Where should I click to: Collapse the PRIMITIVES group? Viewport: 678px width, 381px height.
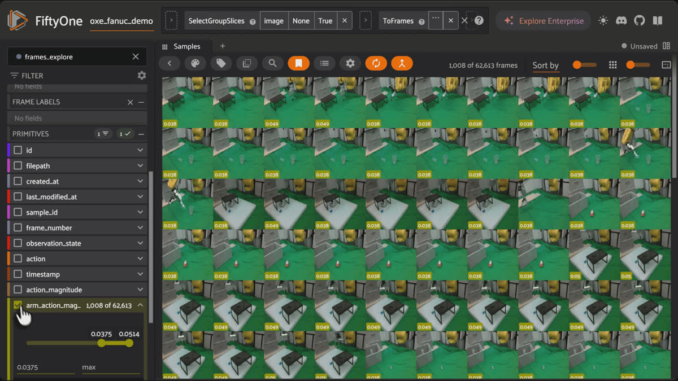click(141, 134)
